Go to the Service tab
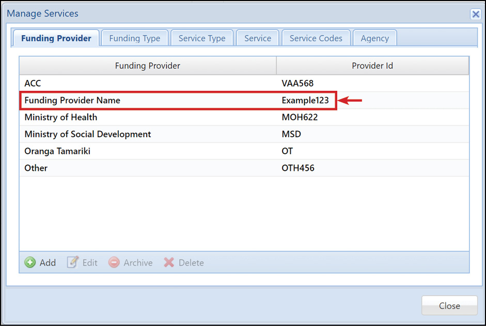Viewport: 486px width, 326px height. [x=258, y=38]
